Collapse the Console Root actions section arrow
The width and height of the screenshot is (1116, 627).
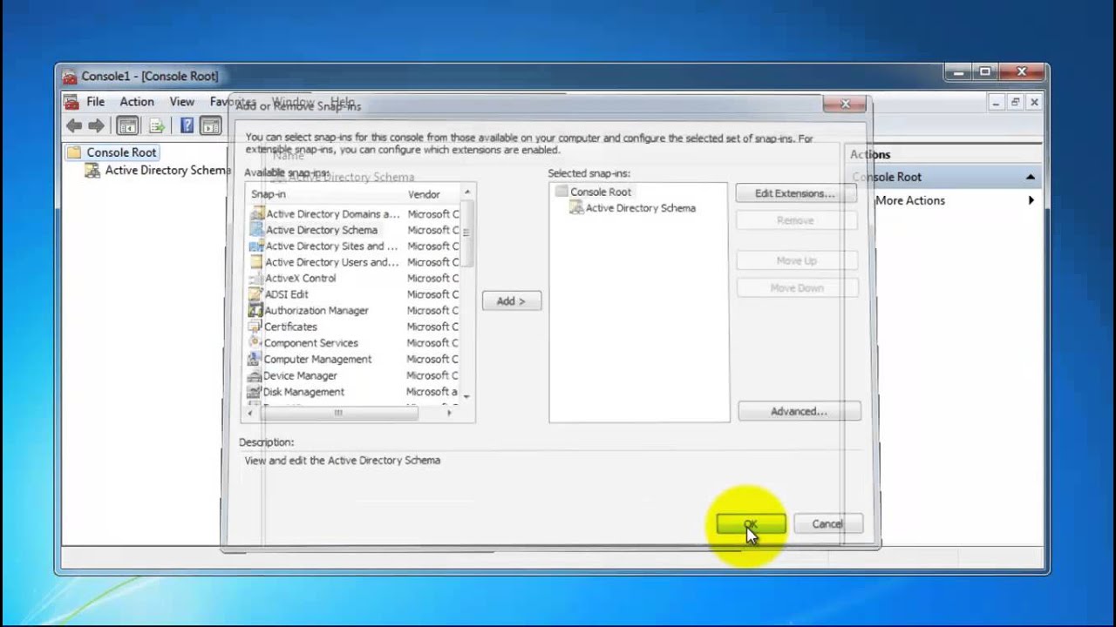point(1031,177)
